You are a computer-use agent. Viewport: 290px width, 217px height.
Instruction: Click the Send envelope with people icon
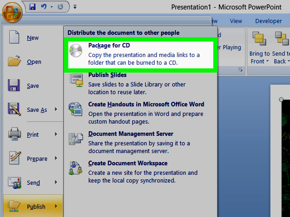[14, 183]
